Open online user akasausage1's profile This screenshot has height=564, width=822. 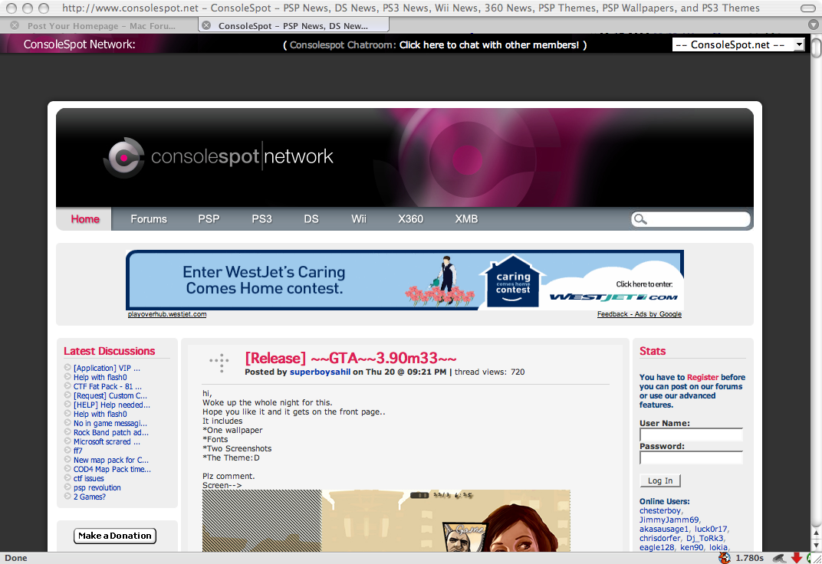pyautogui.click(x=664, y=529)
